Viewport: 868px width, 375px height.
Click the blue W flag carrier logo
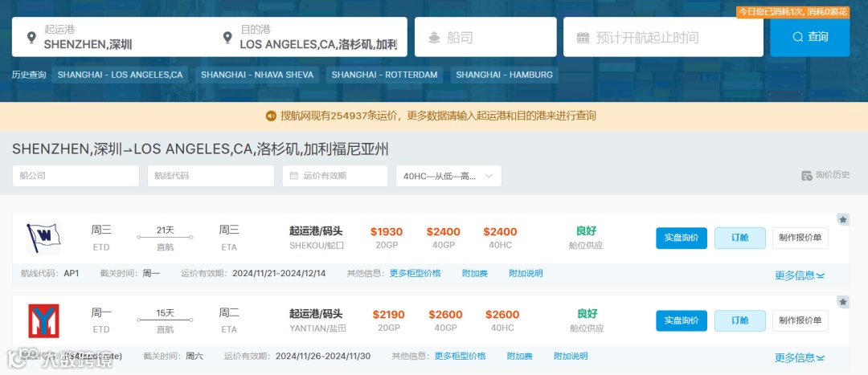point(43,238)
